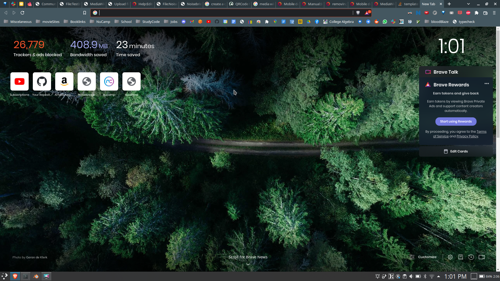Focus the address bar input field

click(224, 13)
